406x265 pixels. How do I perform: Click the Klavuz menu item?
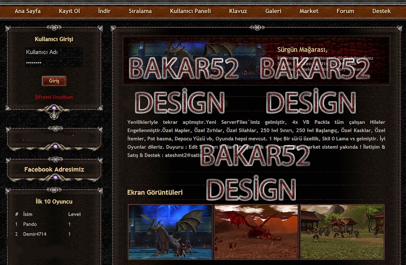click(238, 11)
